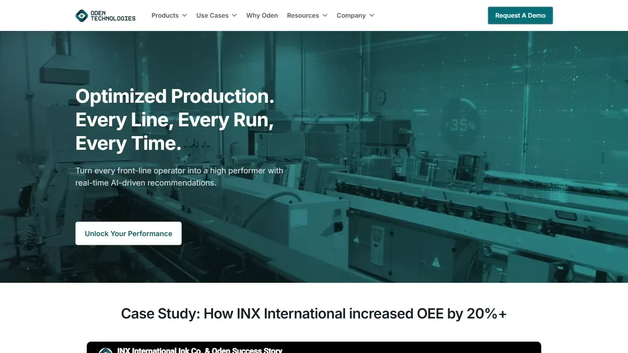Expand the Company dropdown chevron
The width and height of the screenshot is (628, 353).
(x=372, y=16)
